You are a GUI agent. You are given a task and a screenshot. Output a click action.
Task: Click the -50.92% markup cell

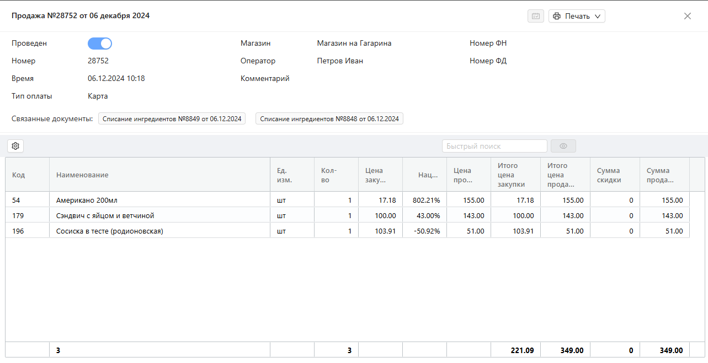pyautogui.click(x=426, y=231)
